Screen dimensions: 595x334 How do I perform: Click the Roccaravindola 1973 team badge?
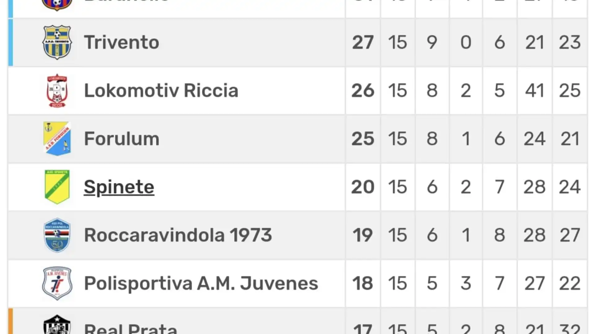(57, 235)
